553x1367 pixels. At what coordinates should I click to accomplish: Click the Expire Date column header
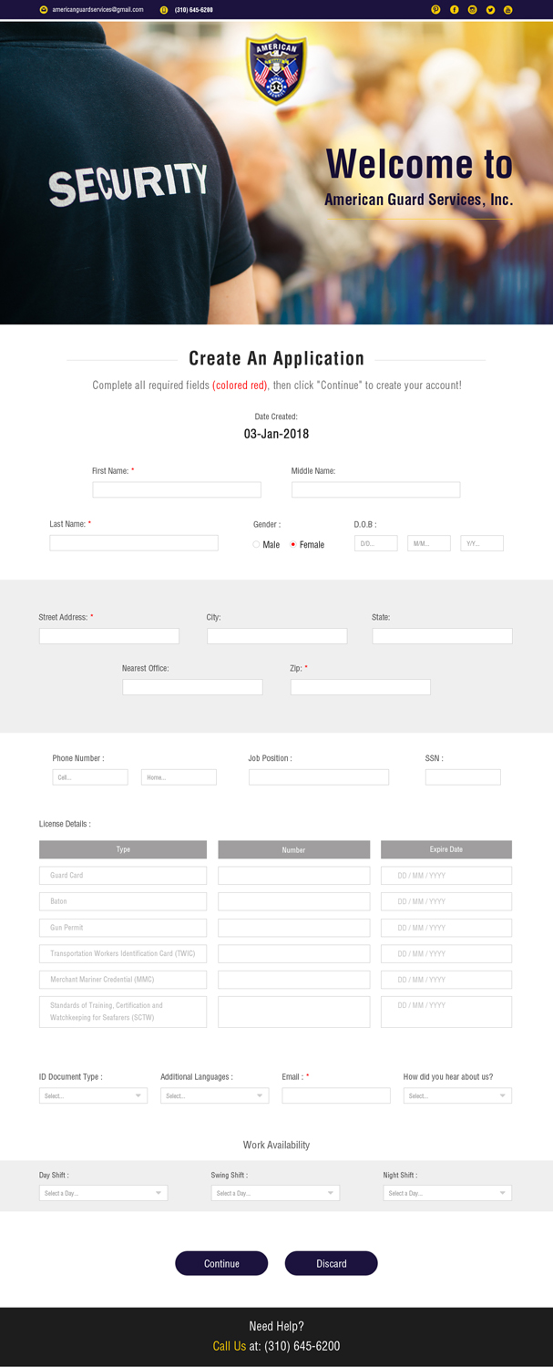coord(446,849)
